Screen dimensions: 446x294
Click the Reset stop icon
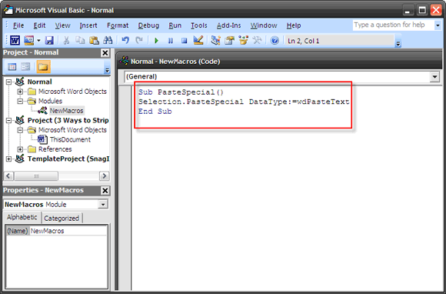[x=184, y=41]
